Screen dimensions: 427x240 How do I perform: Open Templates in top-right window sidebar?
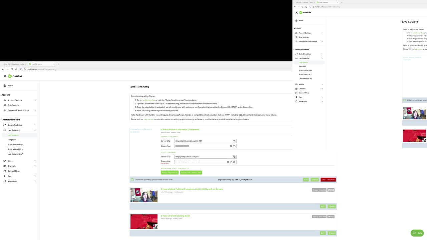303,66
